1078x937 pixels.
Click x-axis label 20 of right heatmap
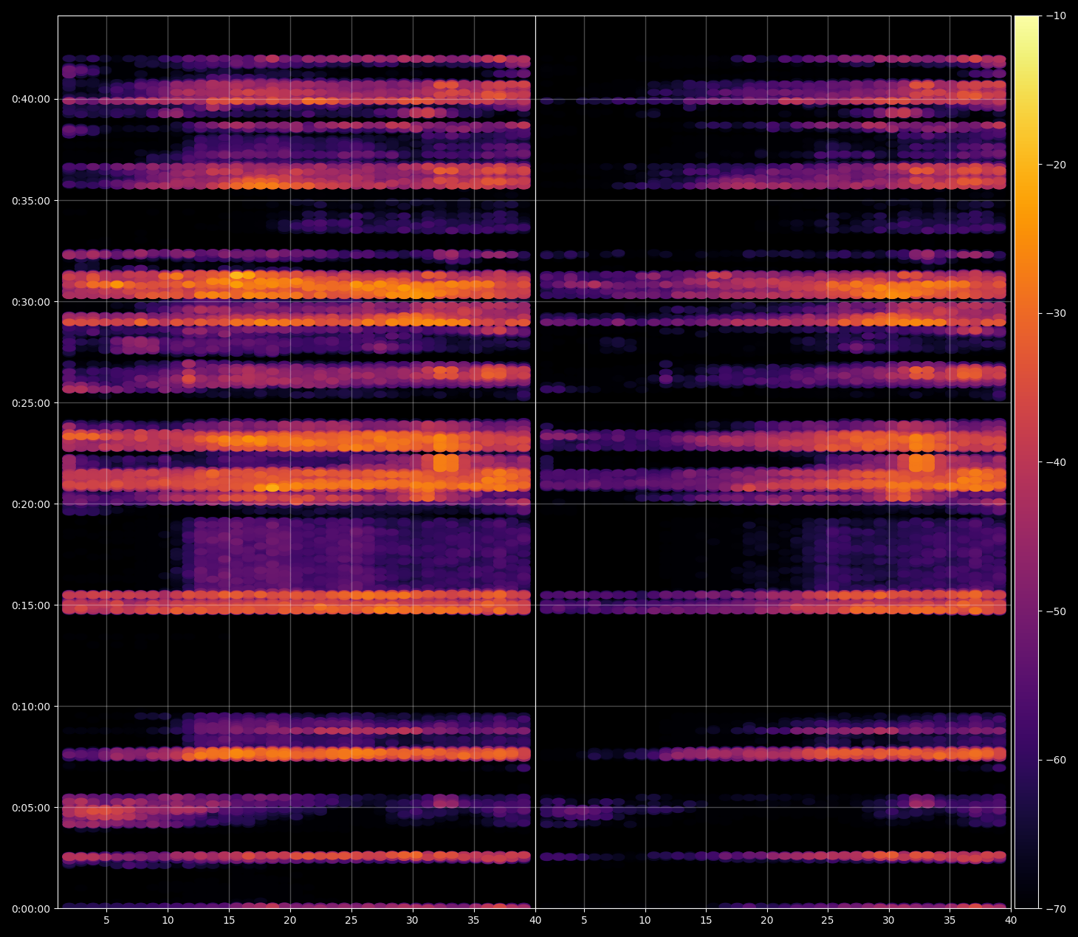pyautogui.click(x=767, y=920)
